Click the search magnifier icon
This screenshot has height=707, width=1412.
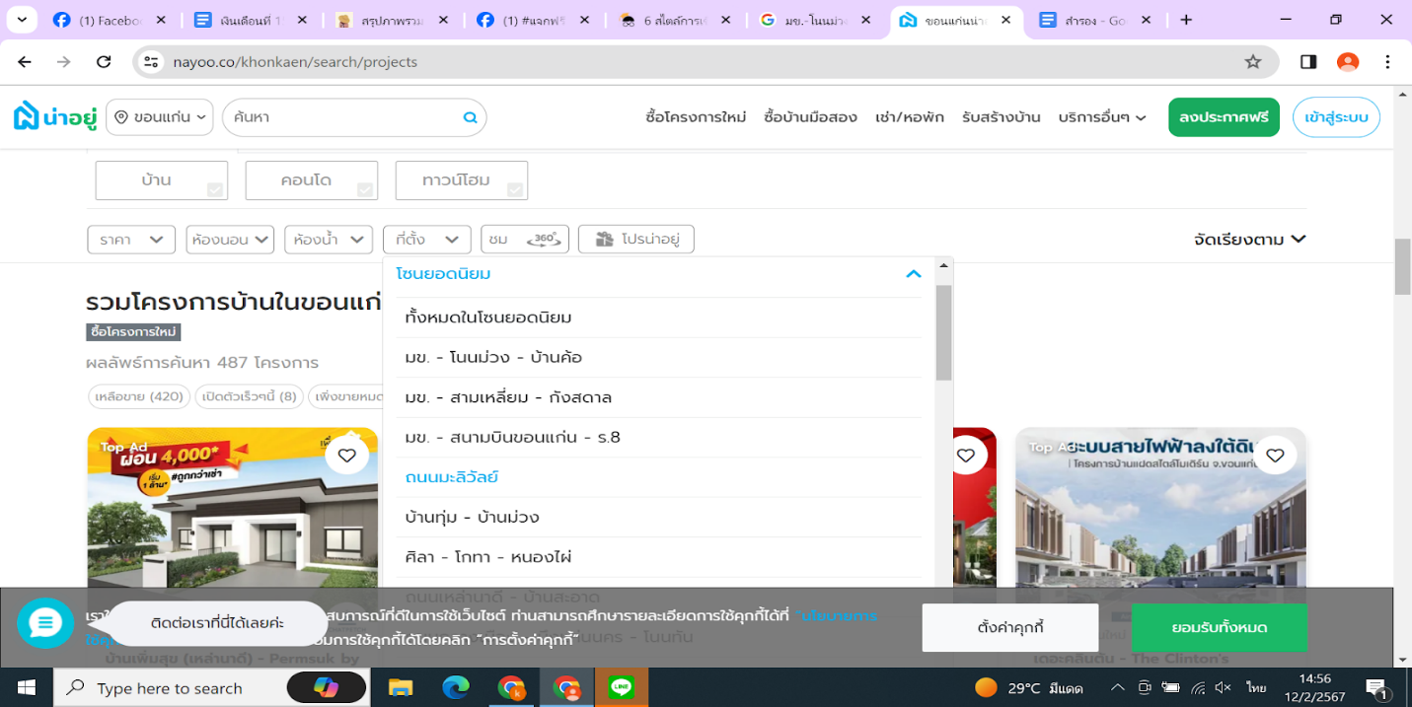(471, 117)
